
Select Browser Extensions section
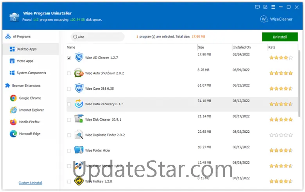click(26, 85)
